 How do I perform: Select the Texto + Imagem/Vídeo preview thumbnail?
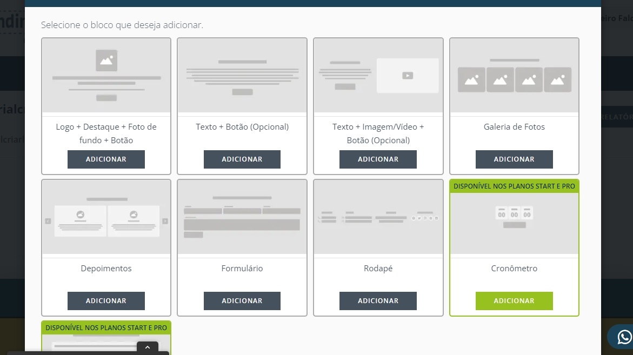(378, 76)
